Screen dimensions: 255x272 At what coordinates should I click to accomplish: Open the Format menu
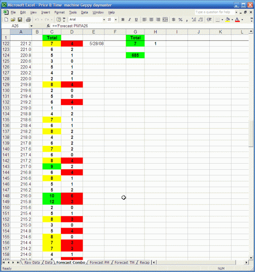tap(59, 12)
